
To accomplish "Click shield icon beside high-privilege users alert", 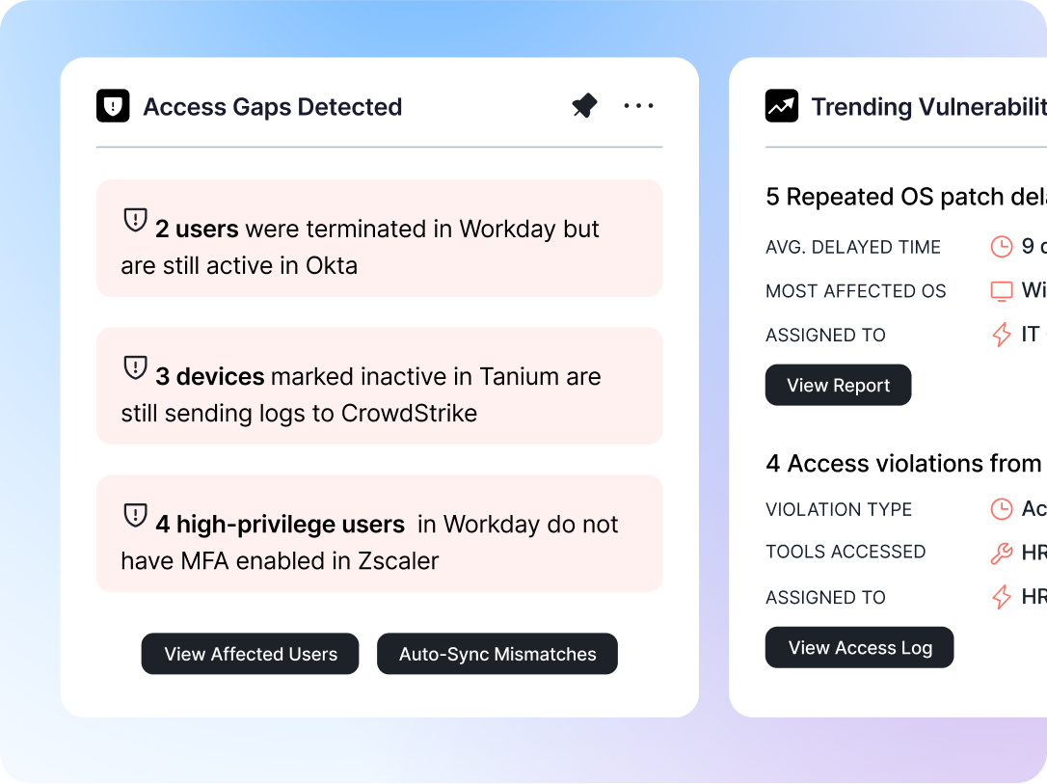I will [135, 516].
